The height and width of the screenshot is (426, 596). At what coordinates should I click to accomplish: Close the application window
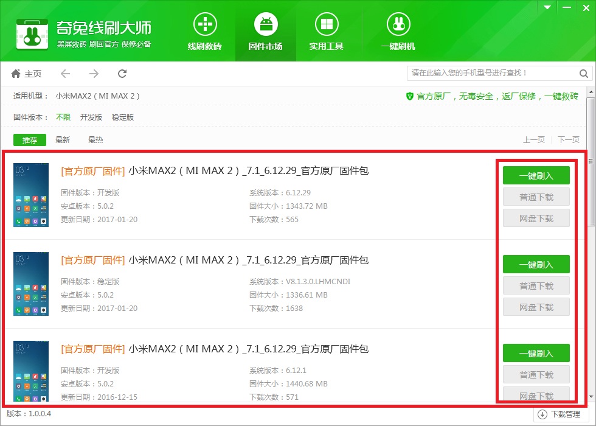tap(586, 7)
